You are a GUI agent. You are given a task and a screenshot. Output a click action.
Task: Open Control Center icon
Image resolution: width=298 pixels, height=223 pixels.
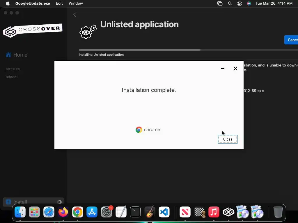point(240,3)
